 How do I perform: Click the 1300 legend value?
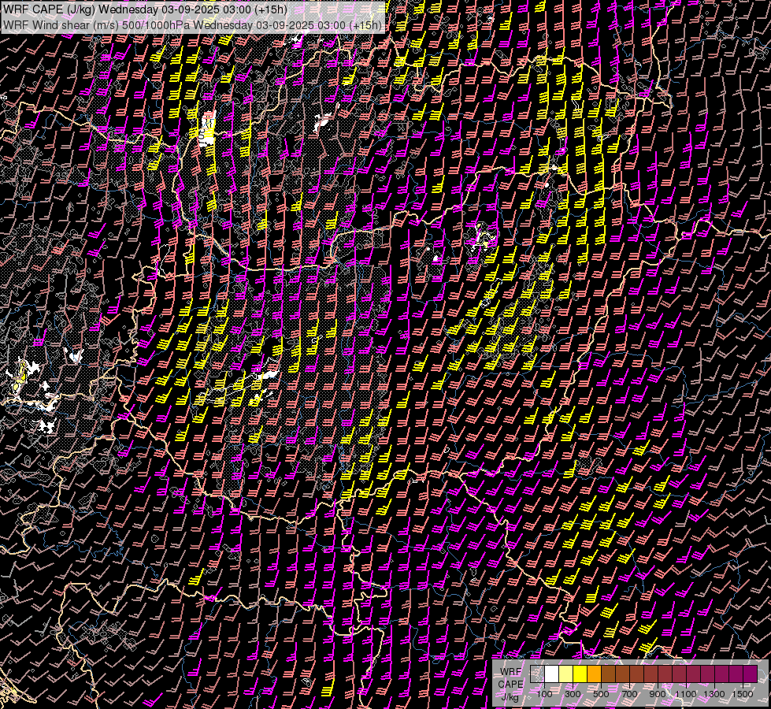[x=714, y=694]
